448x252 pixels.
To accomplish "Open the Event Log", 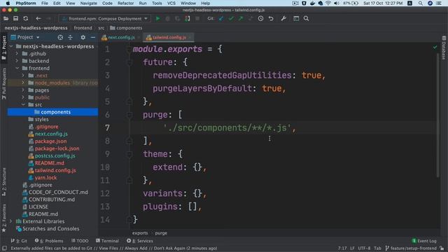I will [x=424, y=241].
